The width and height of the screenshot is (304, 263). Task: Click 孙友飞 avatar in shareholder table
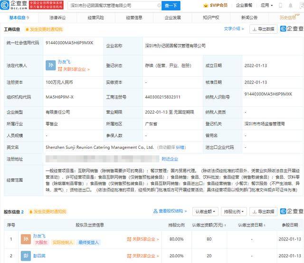26,239
